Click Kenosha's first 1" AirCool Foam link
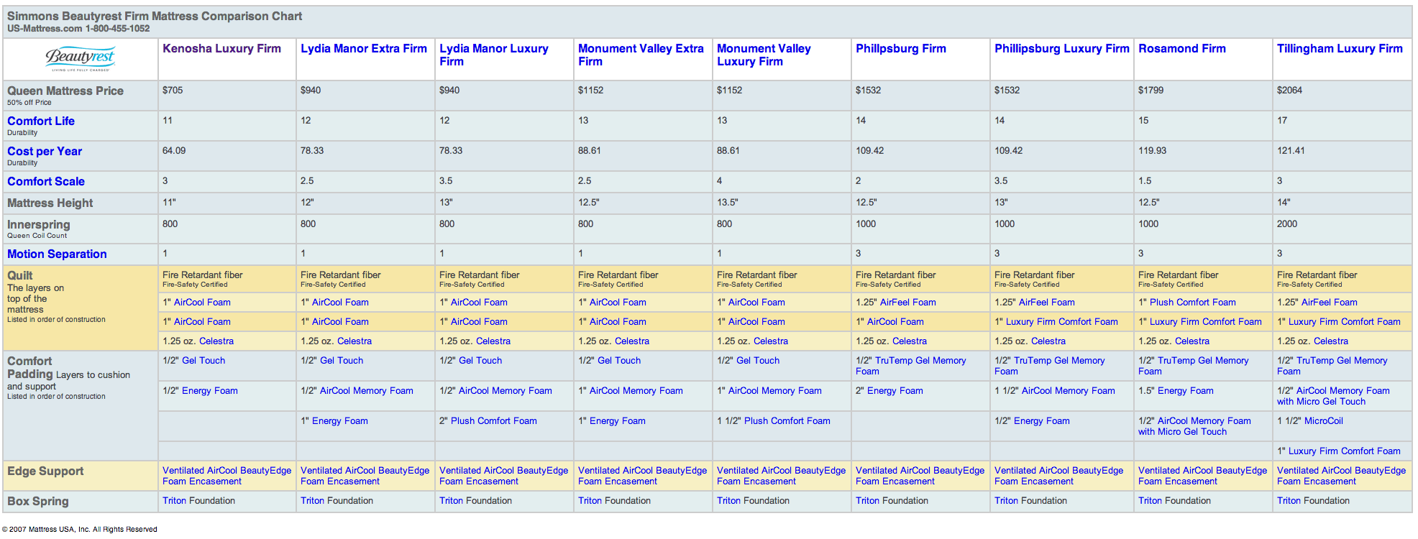The height and width of the screenshot is (539, 1418). [x=202, y=303]
